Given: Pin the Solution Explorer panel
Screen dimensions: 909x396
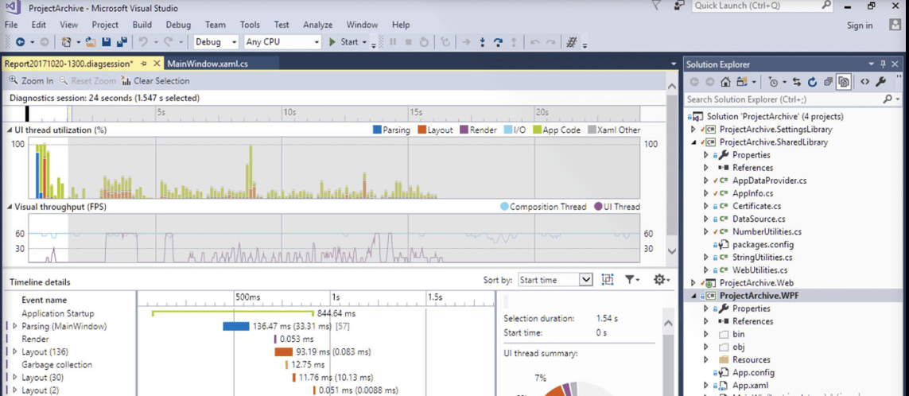Looking at the screenshot, I should (x=883, y=64).
